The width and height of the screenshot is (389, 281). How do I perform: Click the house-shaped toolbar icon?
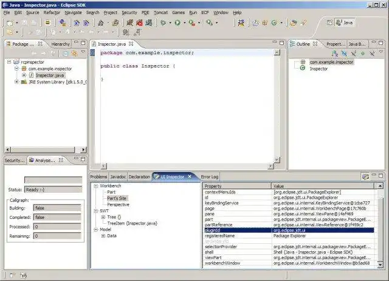click(x=100, y=23)
